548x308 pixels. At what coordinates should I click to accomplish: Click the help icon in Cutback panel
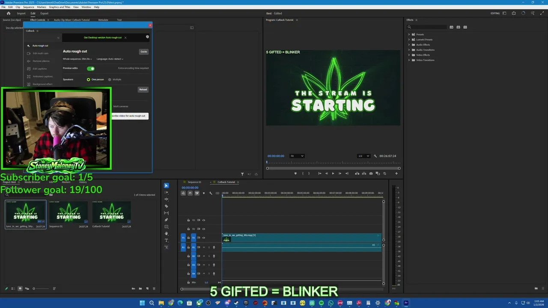coord(147,37)
